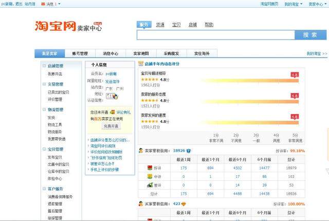Screen dimensions: 329x221
Task: Switch to the 卖家地图 tab
Action: point(141,53)
